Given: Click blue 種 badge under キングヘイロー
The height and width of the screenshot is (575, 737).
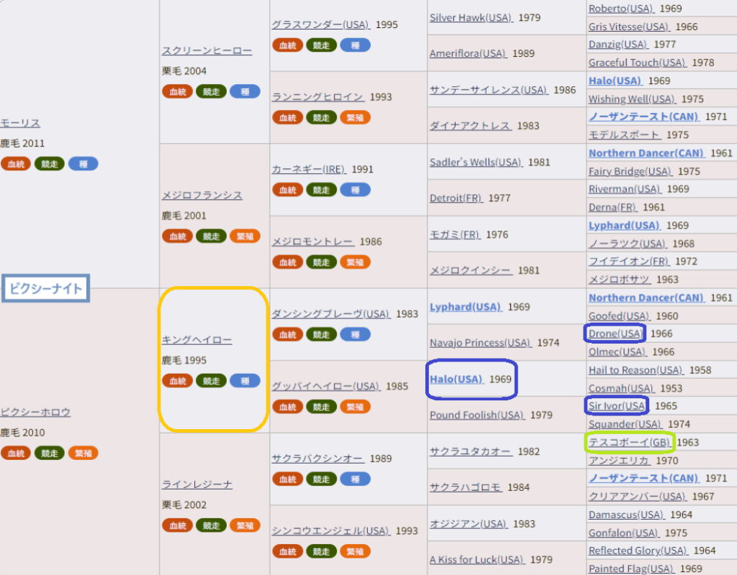Looking at the screenshot, I should 245,381.
